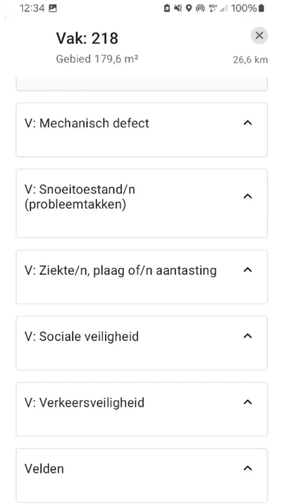Tap the 'V: Verkeersveiligheid' label text
The width and height of the screenshot is (283, 504).
point(84,402)
